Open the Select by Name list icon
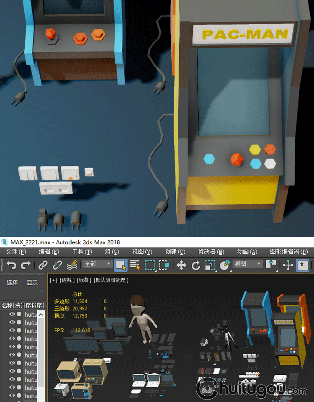The width and height of the screenshot is (314, 402). [x=135, y=265]
